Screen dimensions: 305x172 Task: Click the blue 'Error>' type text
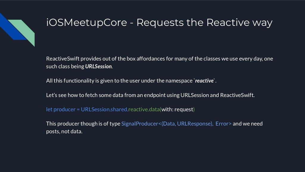point(223,124)
